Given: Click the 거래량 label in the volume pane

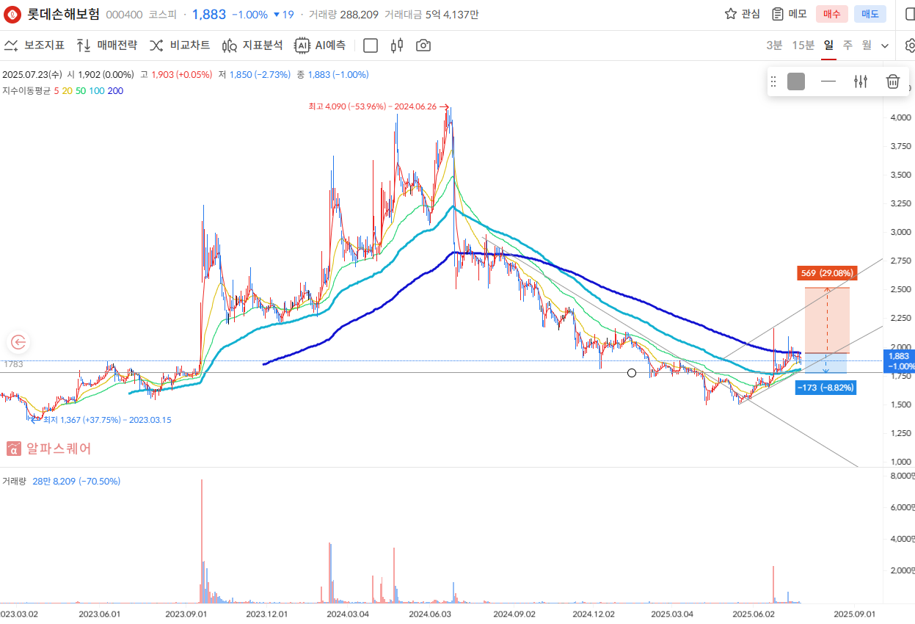Looking at the screenshot, I should pyautogui.click(x=15, y=482).
